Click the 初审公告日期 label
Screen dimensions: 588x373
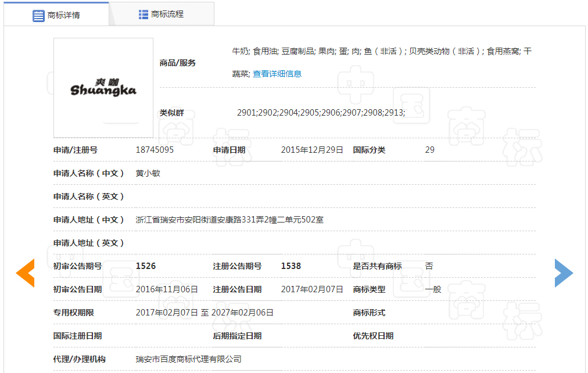click(78, 289)
